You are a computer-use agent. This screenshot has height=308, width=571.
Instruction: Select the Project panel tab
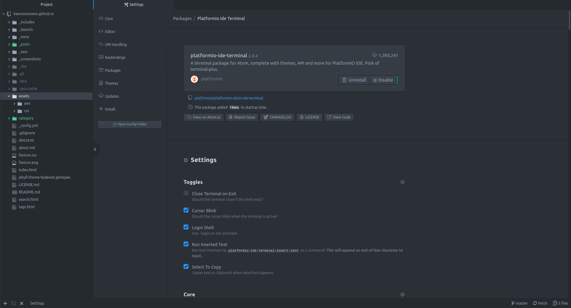tap(47, 5)
